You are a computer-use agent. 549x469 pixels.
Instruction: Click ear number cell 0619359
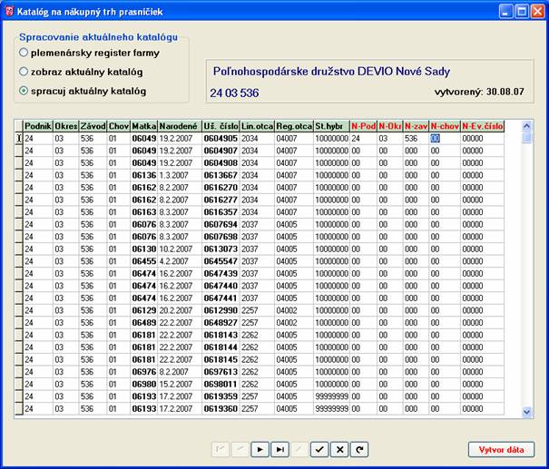pos(221,396)
